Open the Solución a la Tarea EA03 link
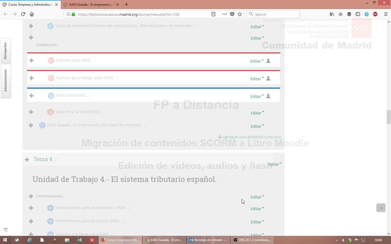 pos(77,112)
